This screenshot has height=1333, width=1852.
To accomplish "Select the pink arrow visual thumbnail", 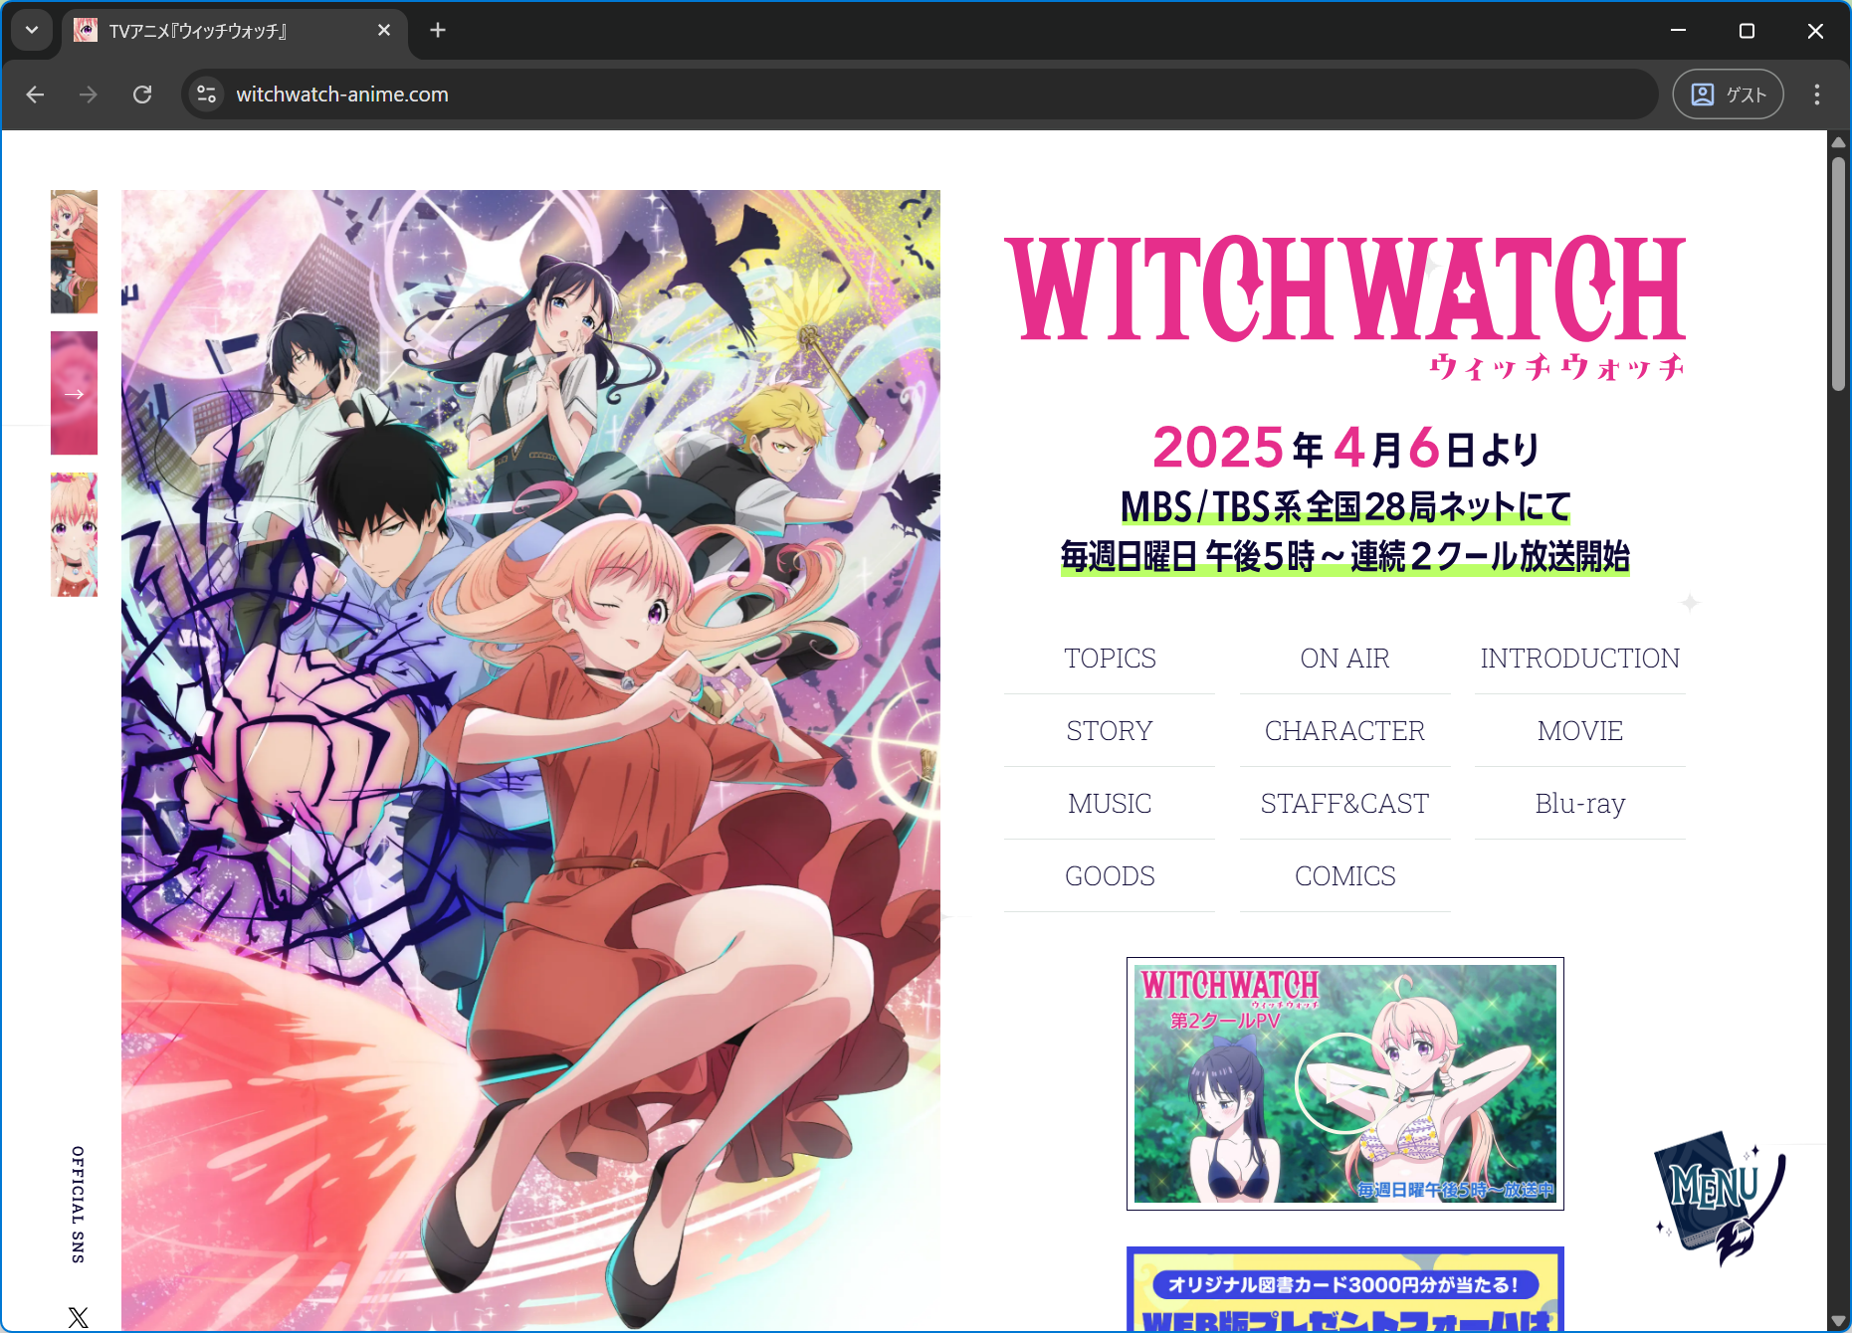I will point(75,393).
